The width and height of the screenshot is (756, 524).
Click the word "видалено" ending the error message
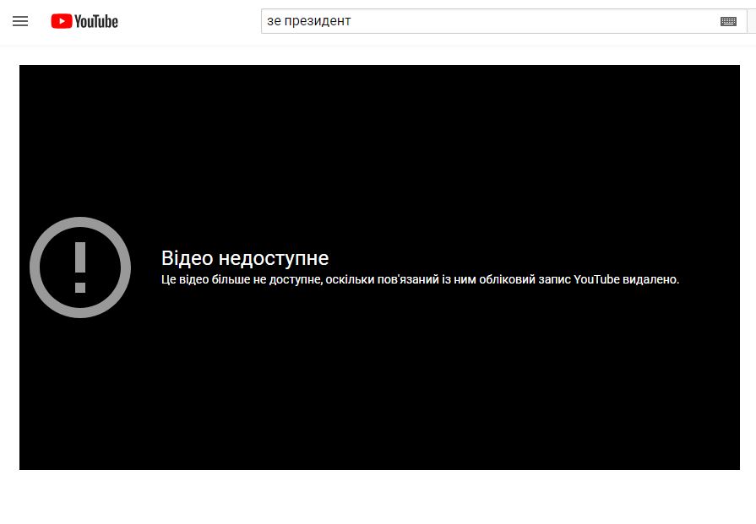[x=650, y=279]
